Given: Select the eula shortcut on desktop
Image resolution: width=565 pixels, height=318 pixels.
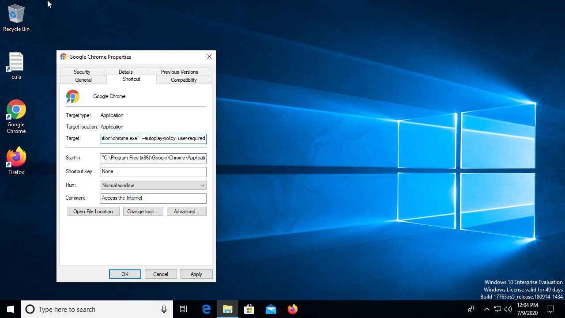Looking at the screenshot, I should point(16,66).
